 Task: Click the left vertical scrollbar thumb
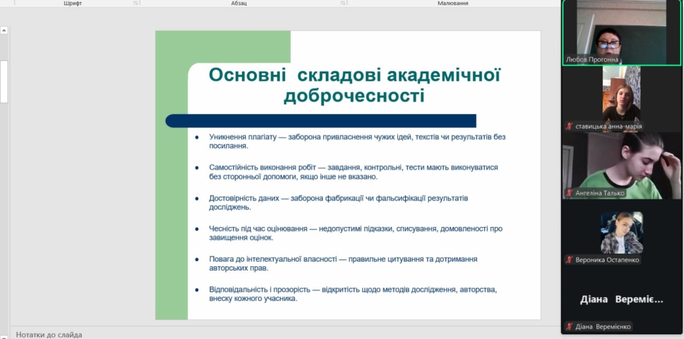point(4,80)
